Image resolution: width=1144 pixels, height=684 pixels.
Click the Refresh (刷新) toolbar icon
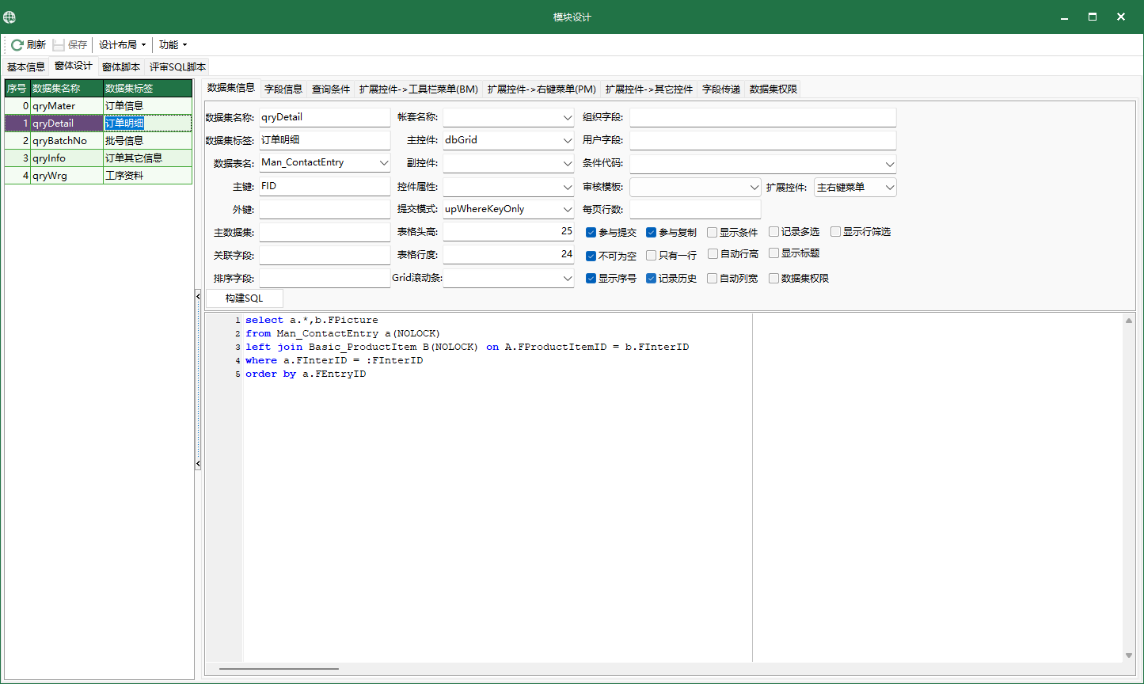pos(17,45)
